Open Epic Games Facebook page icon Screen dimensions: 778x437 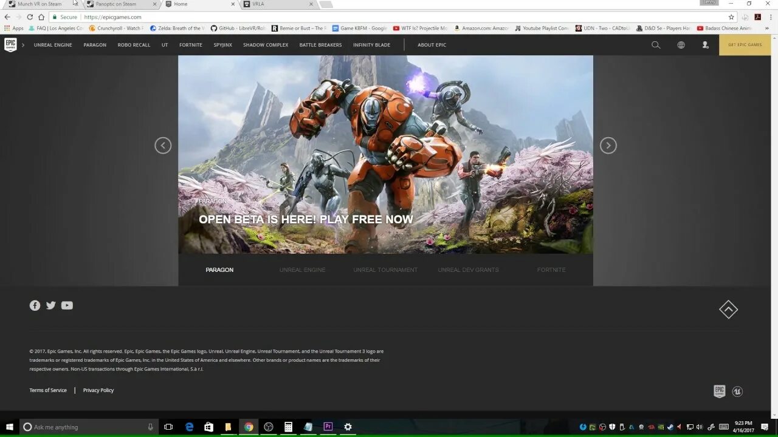[35, 305]
